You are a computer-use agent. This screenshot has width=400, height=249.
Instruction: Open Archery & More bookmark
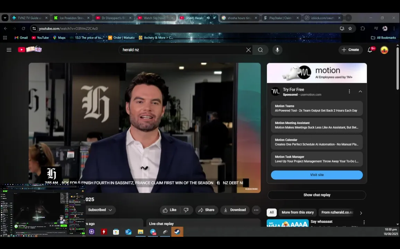[156, 38]
